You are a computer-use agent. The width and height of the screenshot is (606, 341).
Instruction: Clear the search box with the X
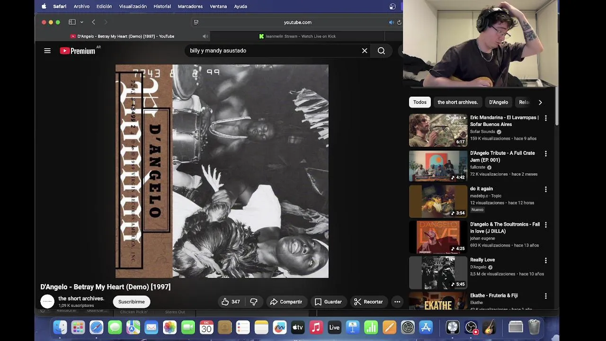coord(365,51)
